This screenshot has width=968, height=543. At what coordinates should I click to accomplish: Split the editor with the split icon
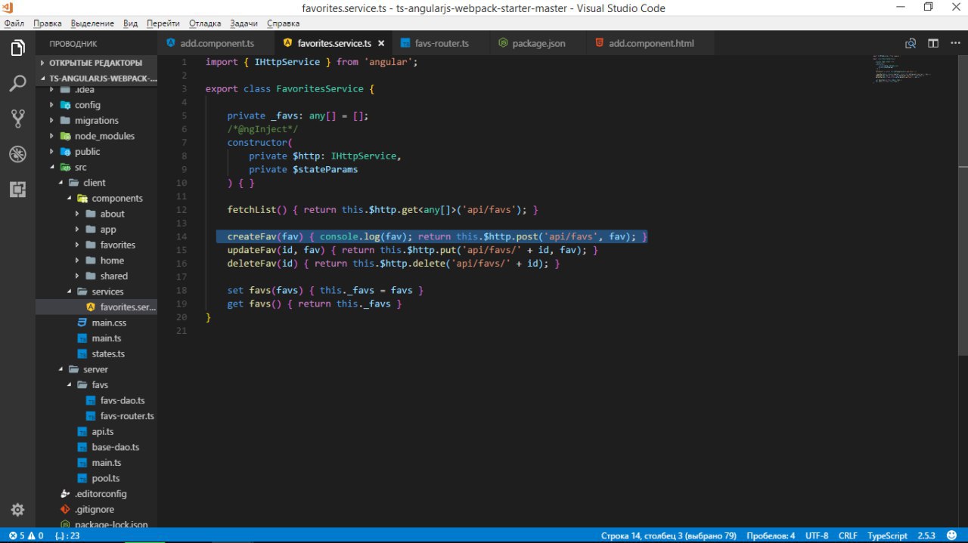point(933,43)
